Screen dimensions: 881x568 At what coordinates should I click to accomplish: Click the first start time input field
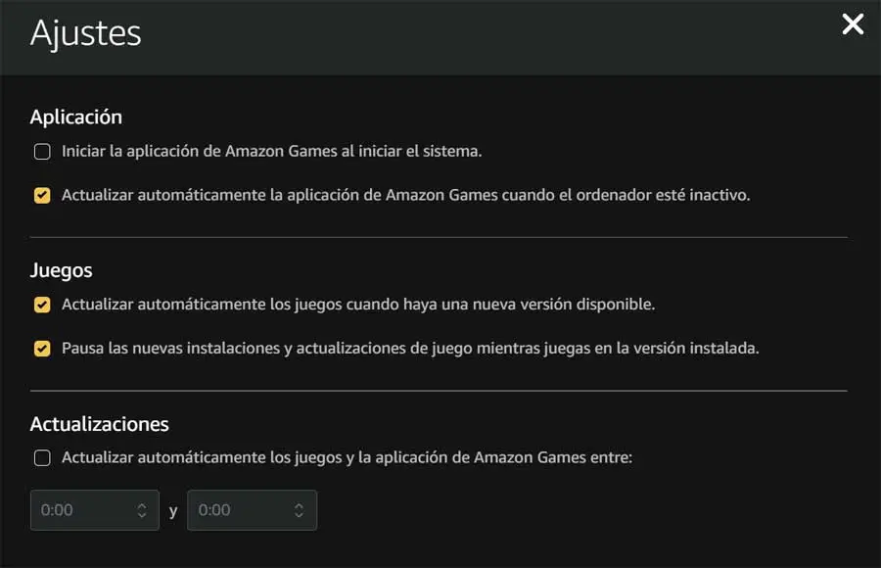pos(78,510)
